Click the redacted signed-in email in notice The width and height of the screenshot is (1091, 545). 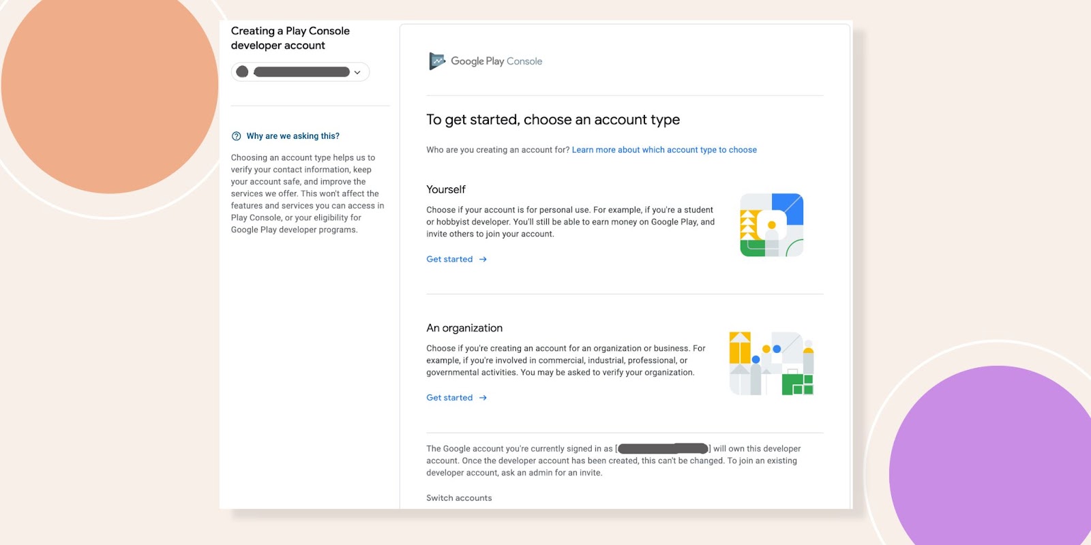[663, 448]
